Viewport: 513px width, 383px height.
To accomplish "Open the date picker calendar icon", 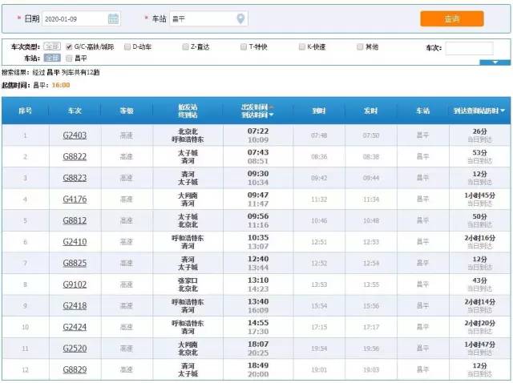I will [113, 18].
